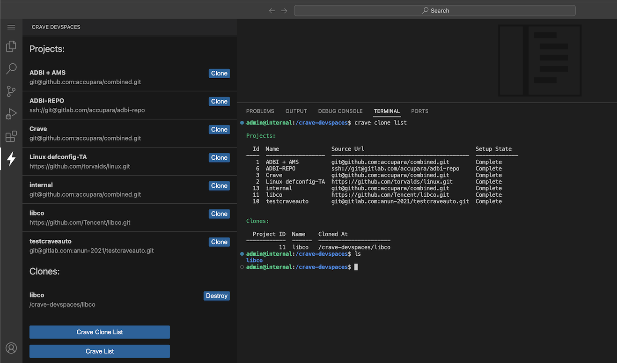Go back with the left arrow
617x363 pixels.
272,10
